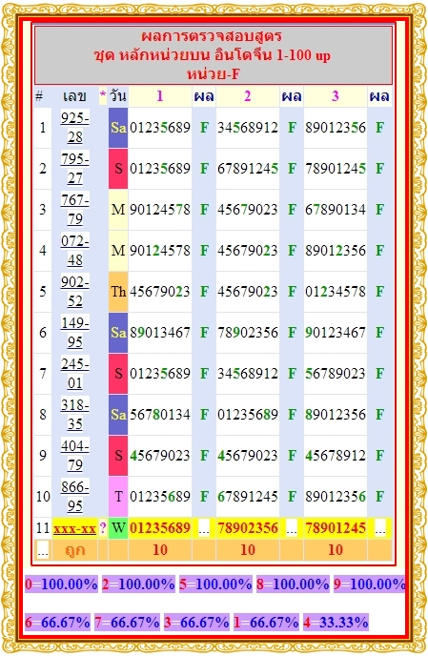The image size is (428, 656).
Task: Click the purple question mark in row 11
Action: [103, 528]
